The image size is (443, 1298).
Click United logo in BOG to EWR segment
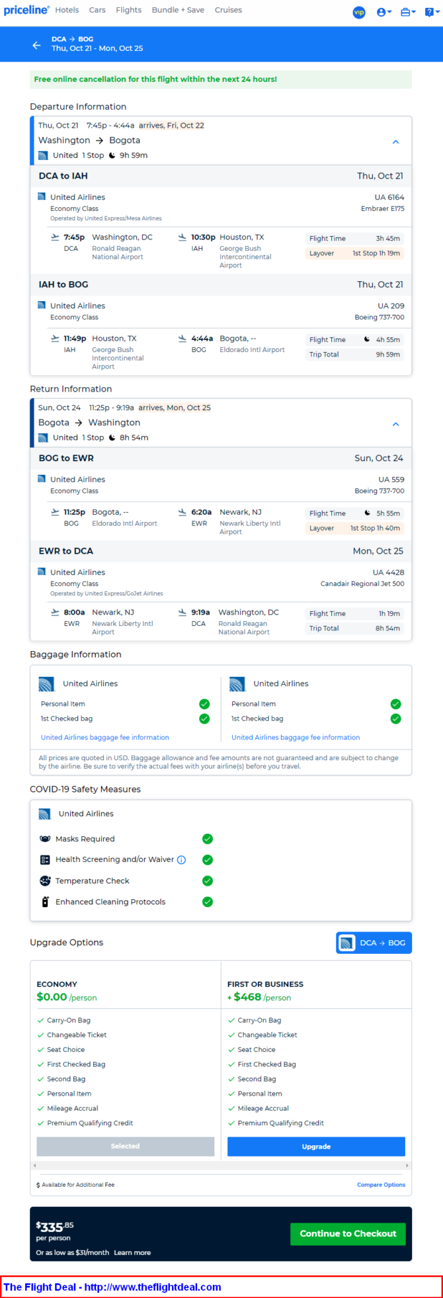click(42, 478)
